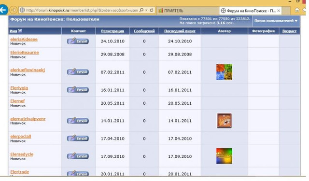Click the eye avatar of elernujcivaipvenr
The image size is (309, 181).
(x=224, y=121)
